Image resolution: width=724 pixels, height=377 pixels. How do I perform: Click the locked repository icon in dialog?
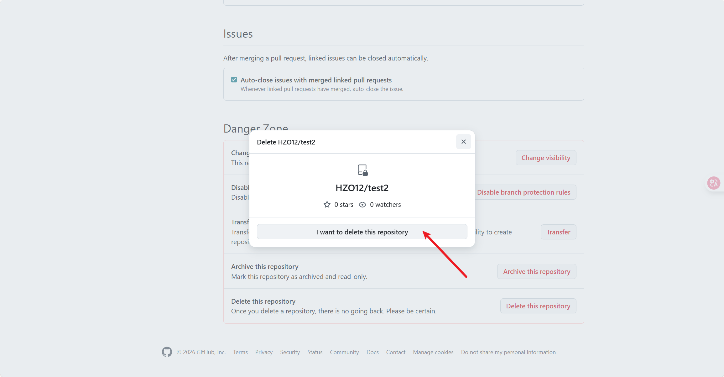(x=362, y=170)
